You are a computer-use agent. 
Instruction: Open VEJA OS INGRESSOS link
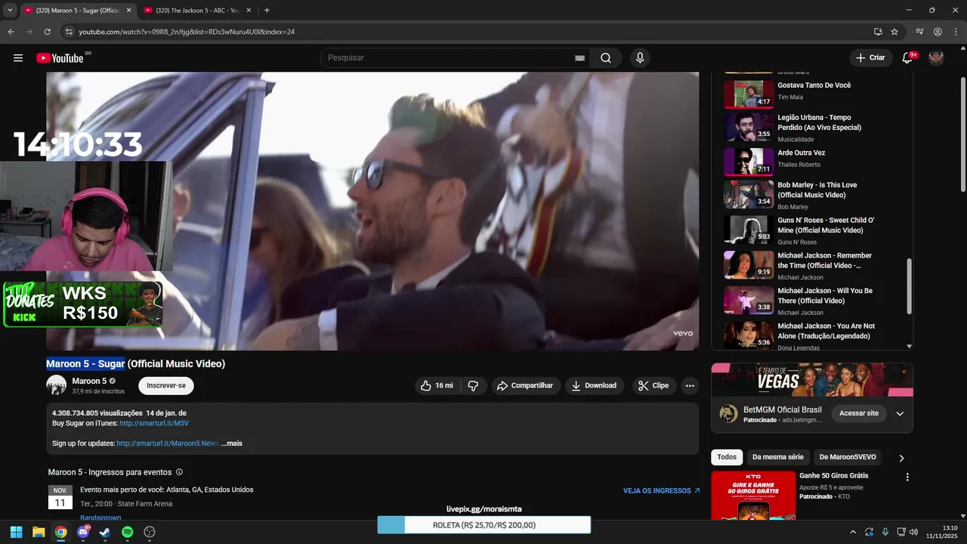[661, 490]
